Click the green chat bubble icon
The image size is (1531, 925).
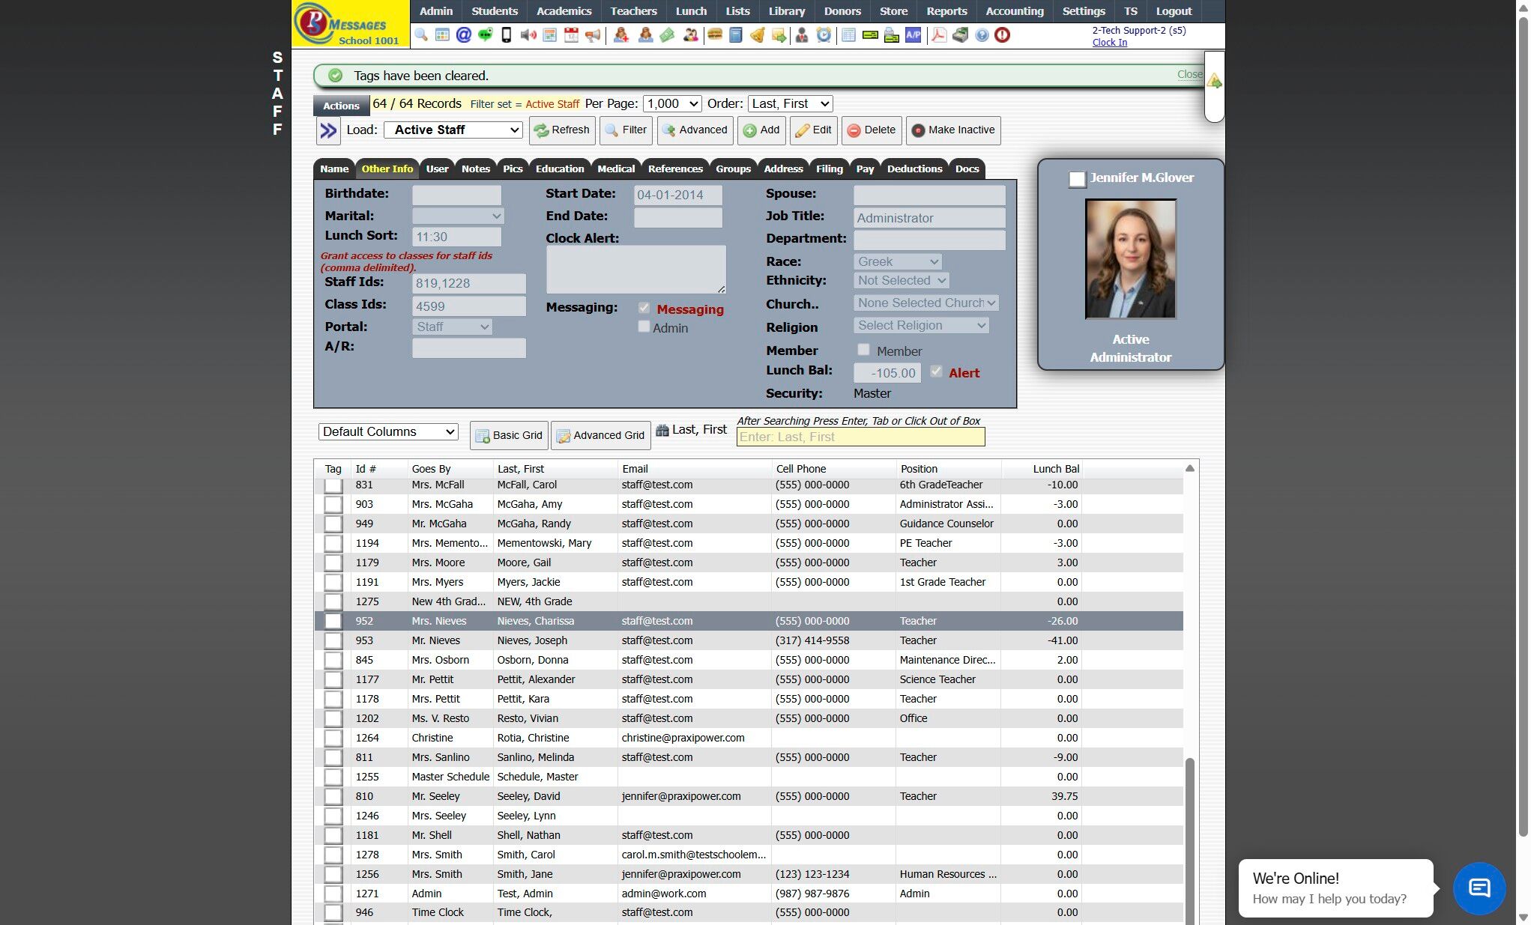485,35
